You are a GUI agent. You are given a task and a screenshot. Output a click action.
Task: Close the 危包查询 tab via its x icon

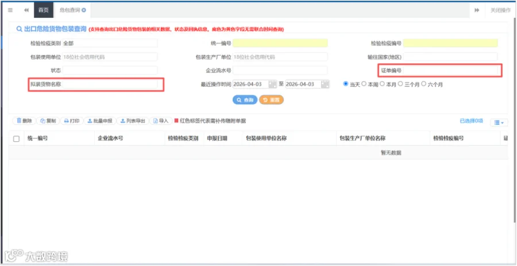tap(84, 10)
